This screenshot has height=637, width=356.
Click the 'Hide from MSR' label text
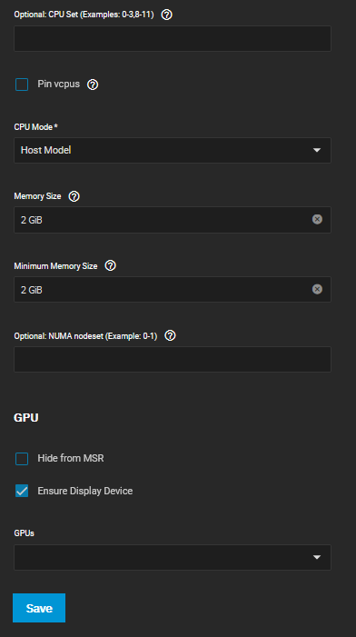click(71, 458)
